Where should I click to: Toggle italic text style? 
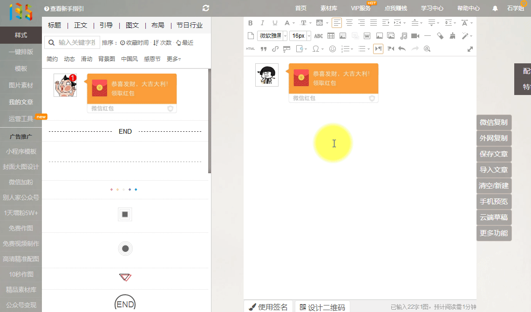pyautogui.click(x=262, y=23)
